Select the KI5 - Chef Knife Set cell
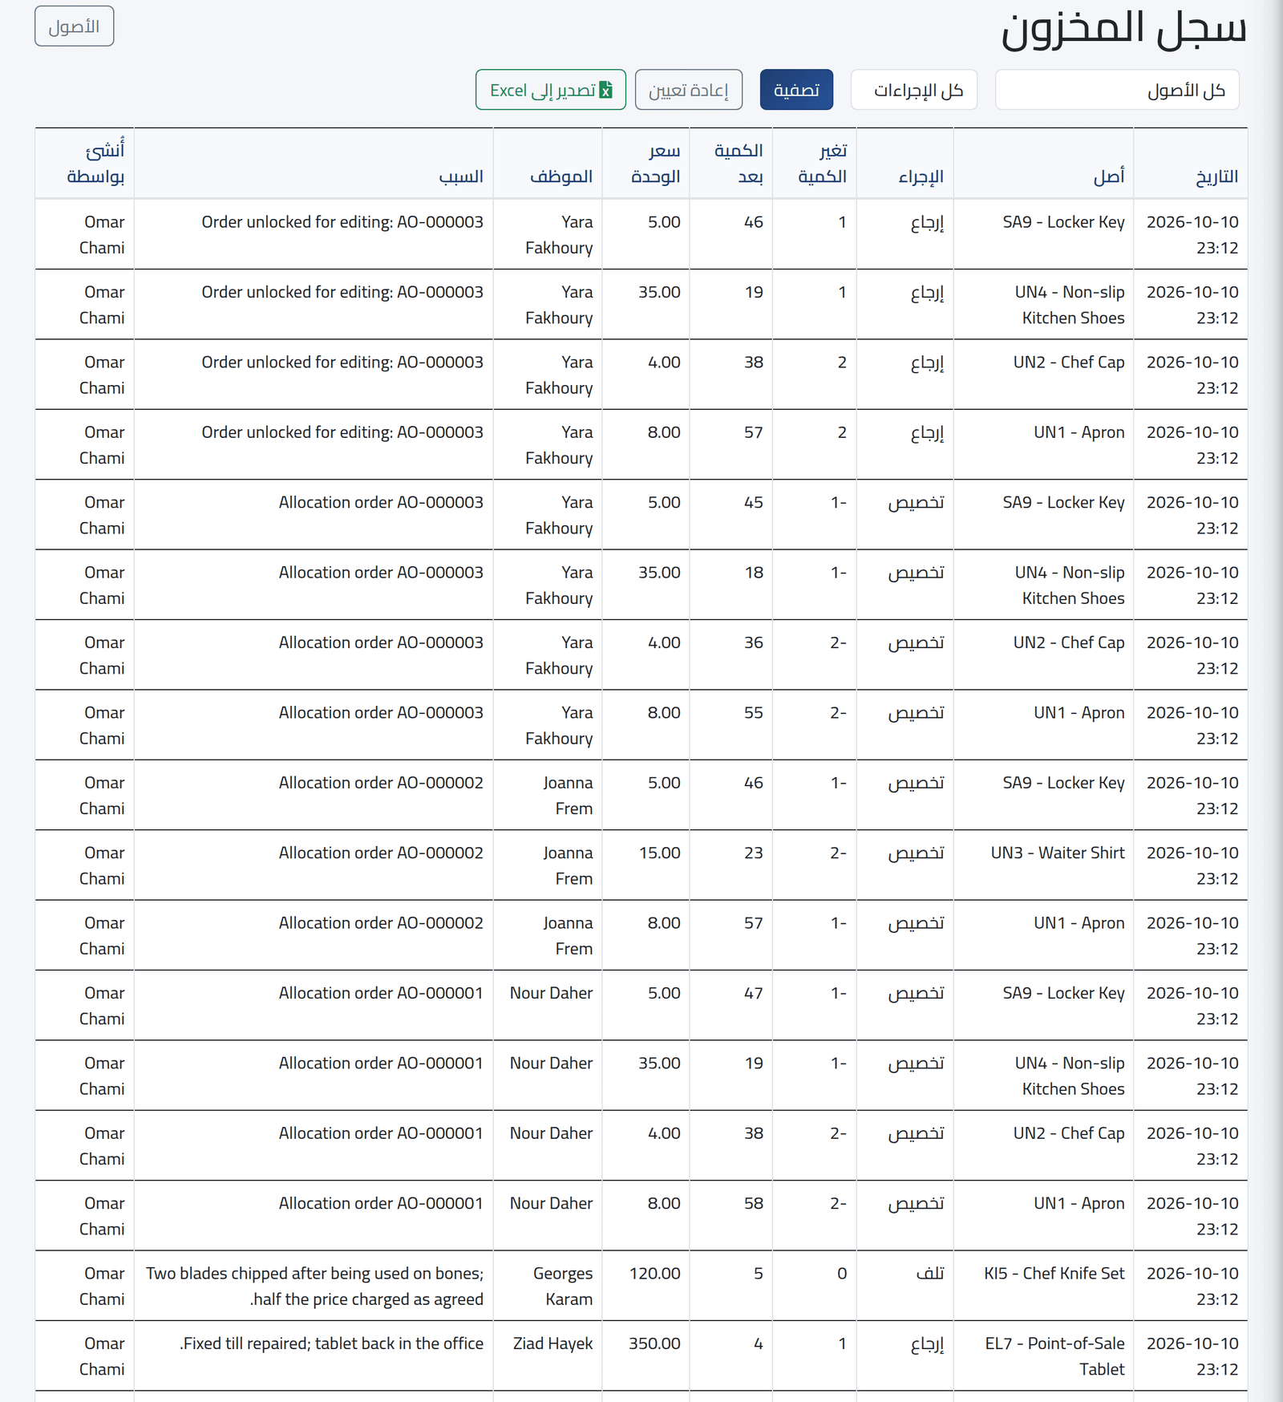The width and height of the screenshot is (1283, 1402). pyautogui.click(x=1043, y=1286)
